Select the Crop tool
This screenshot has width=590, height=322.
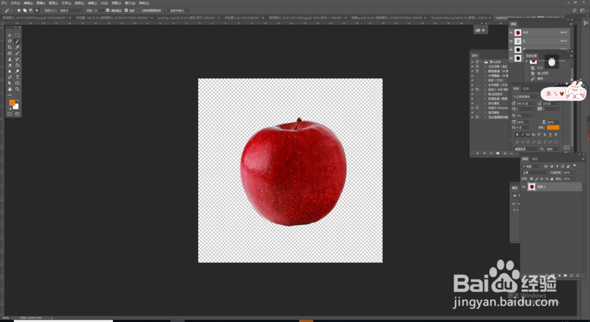click(x=10, y=47)
